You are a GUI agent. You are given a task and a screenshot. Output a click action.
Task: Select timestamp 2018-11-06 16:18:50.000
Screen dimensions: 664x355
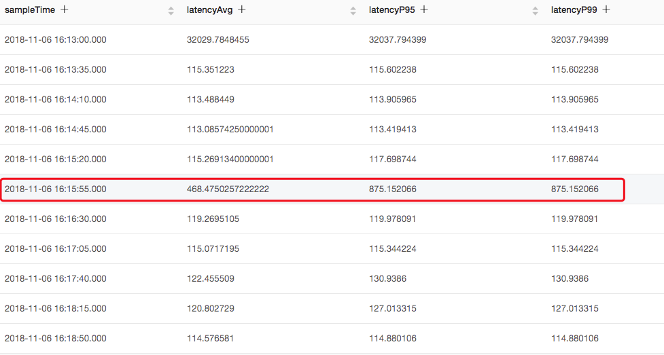(56, 339)
